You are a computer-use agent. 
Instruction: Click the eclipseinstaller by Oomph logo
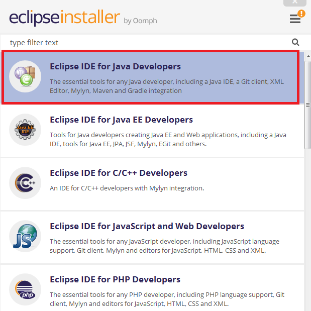pyautogui.click(x=83, y=18)
